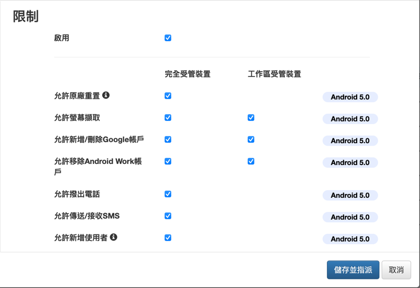Uncheck 允許螢幕擷取 in 工作區受管裝置 column
The height and width of the screenshot is (288, 420).
(x=251, y=117)
